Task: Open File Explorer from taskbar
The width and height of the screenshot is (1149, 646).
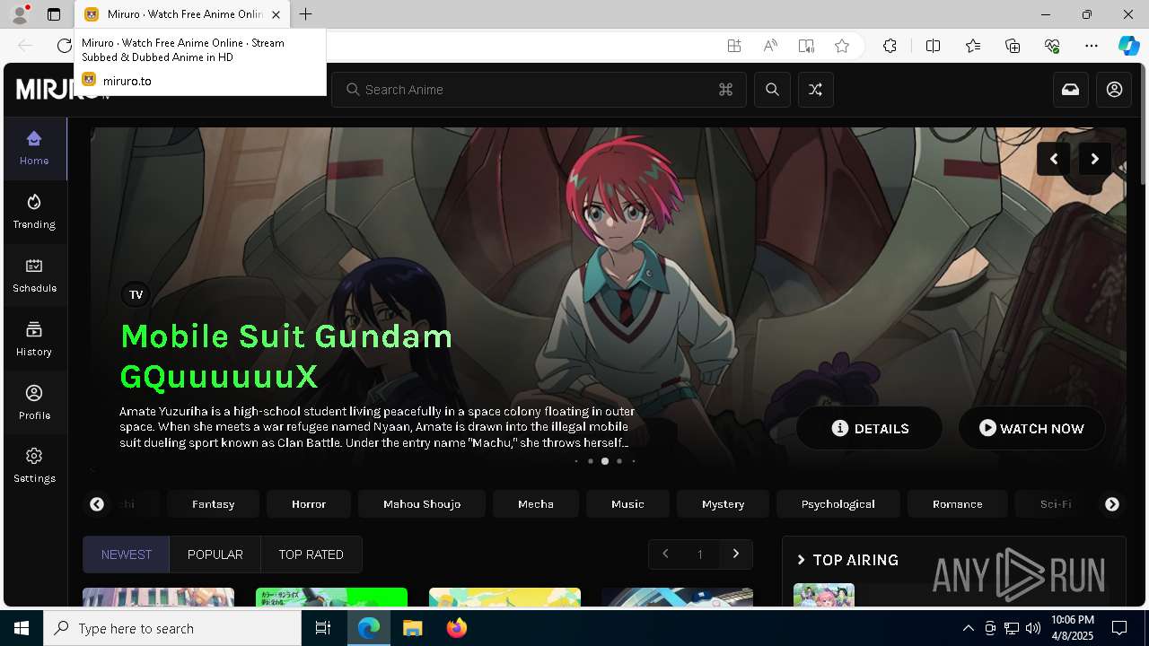Action: tap(412, 629)
